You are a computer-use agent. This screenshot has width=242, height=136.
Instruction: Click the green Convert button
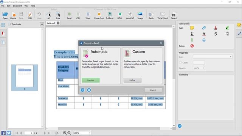click(x=91, y=80)
